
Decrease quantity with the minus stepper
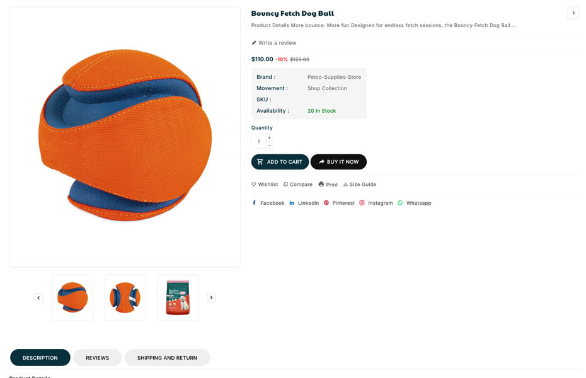[269, 146]
